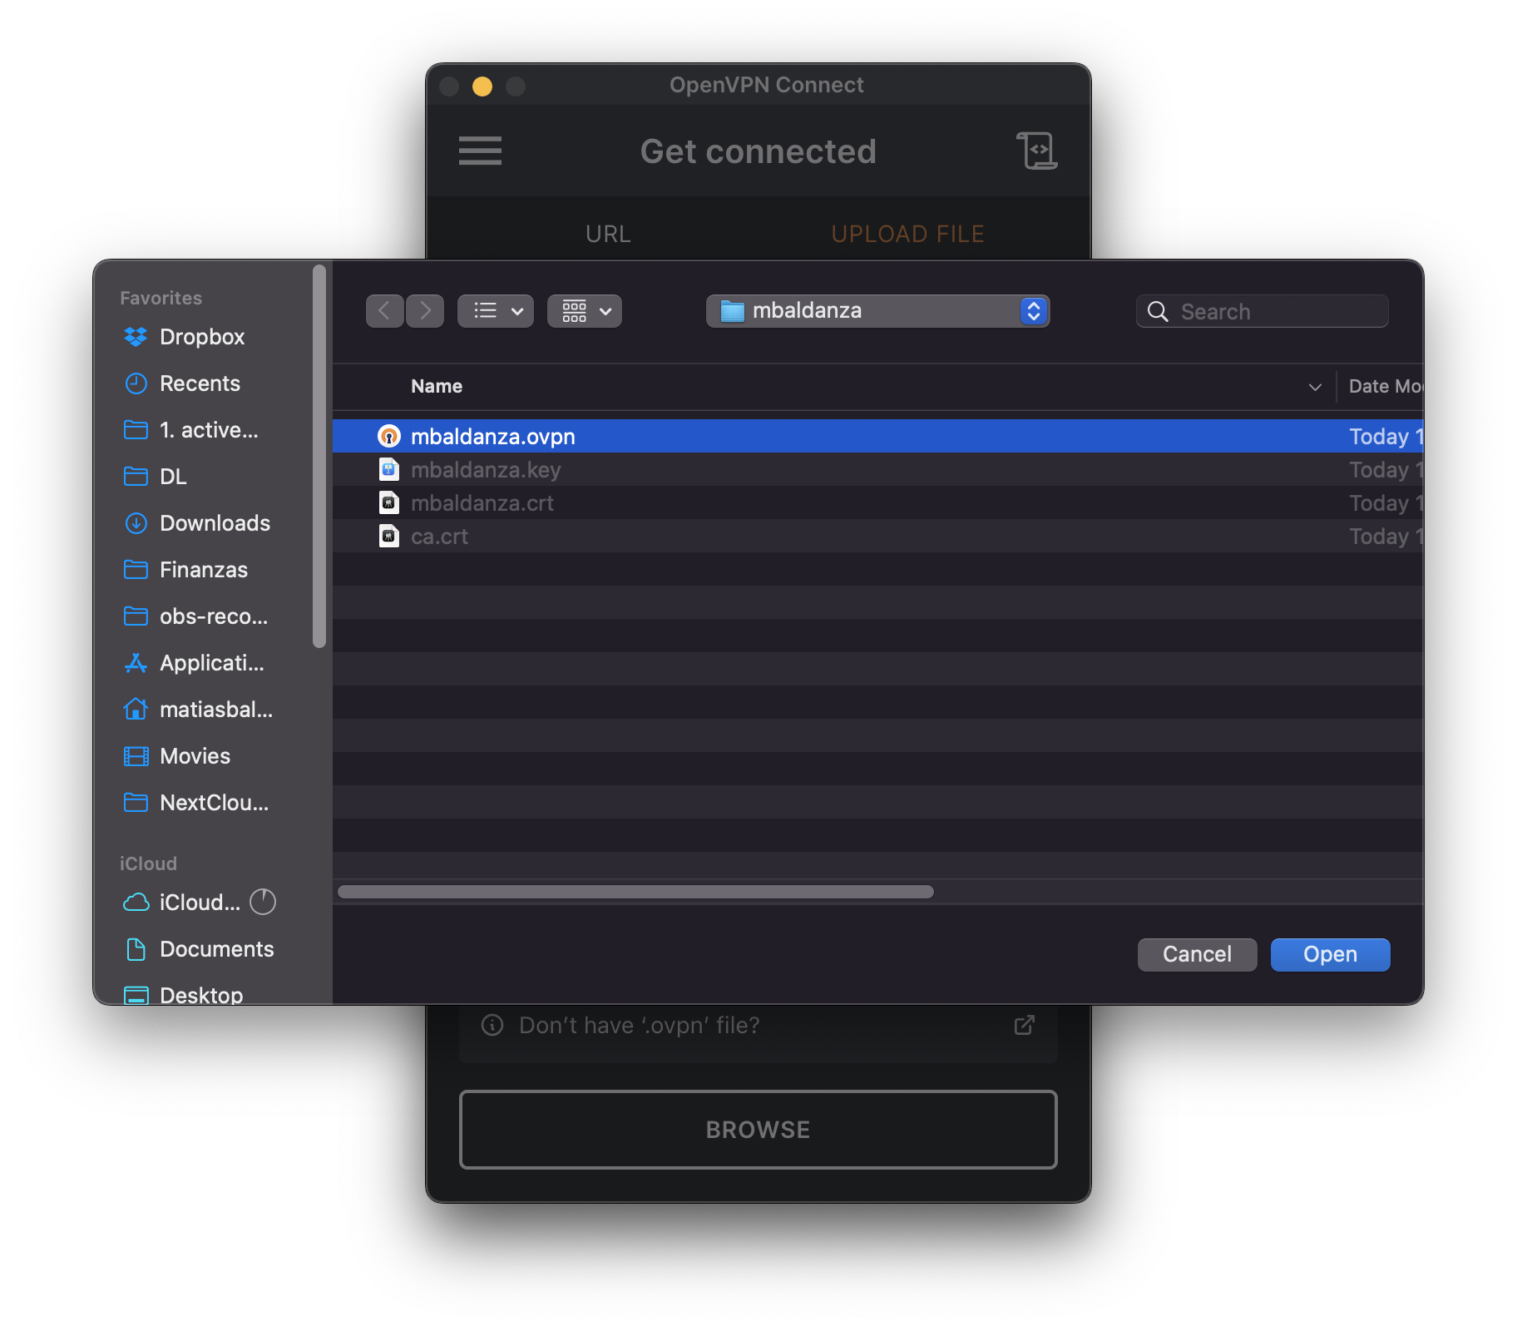Click the Today date of mbaldanza.ovpn

click(1385, 436)
